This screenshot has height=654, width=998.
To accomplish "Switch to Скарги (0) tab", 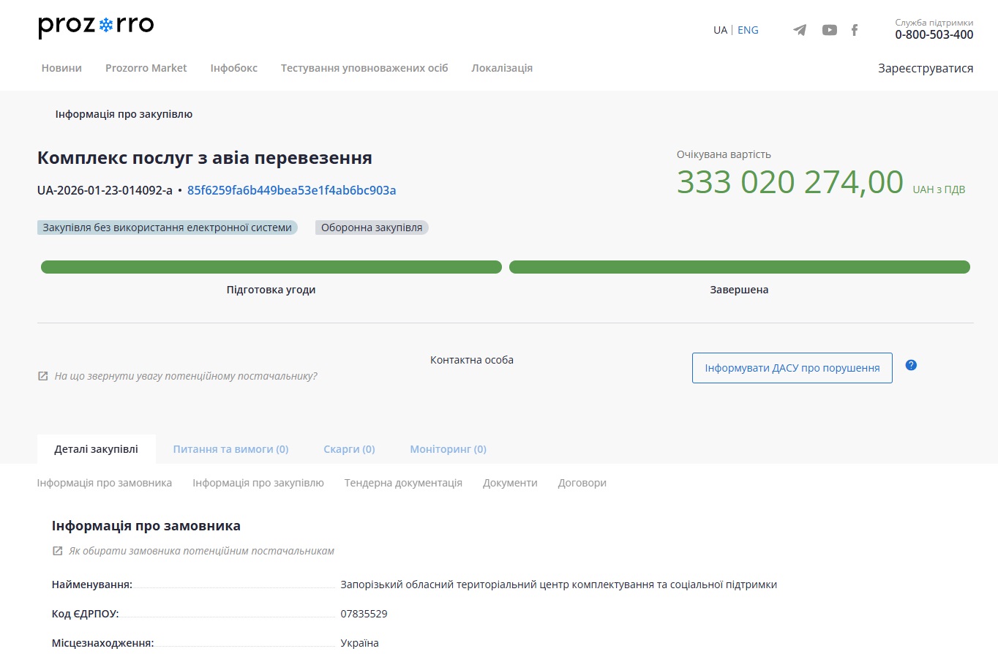I will pyautogui.click(x=349, y=449).
